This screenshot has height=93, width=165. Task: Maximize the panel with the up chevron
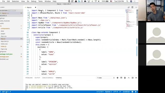pyautogui.click(x=129, y=78)
